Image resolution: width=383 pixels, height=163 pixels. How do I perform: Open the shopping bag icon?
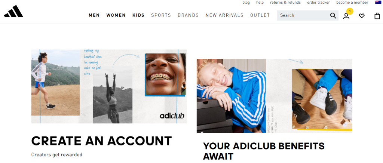point(377,16)
